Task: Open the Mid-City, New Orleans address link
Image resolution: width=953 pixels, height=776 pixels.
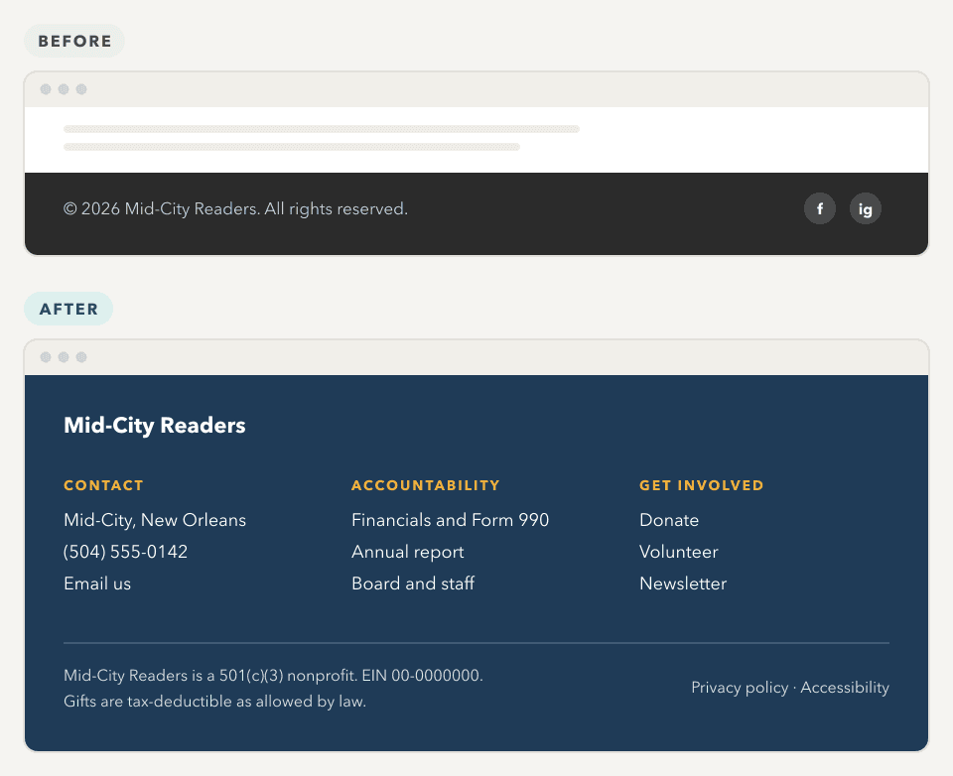Action: [x=155, y=520]
